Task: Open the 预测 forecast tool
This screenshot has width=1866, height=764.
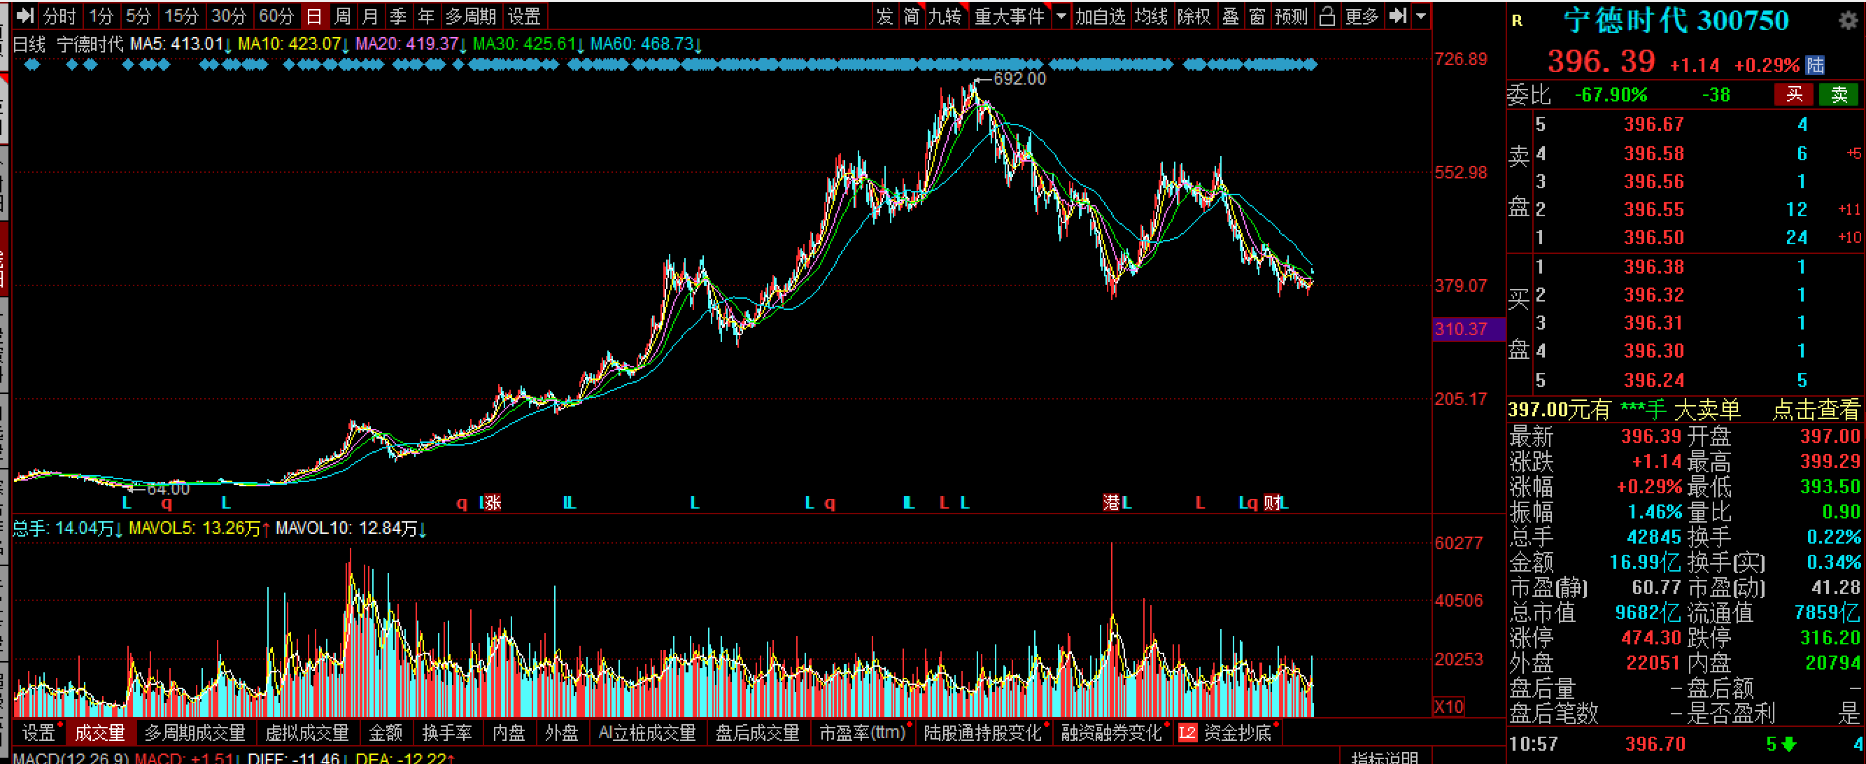Action: pos(1291,16)
